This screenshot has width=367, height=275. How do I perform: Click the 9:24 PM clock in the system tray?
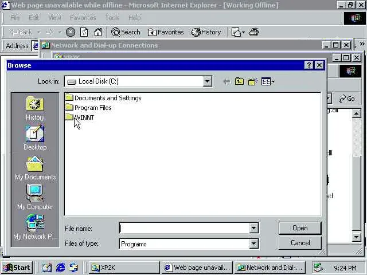(x=345, y=268)
